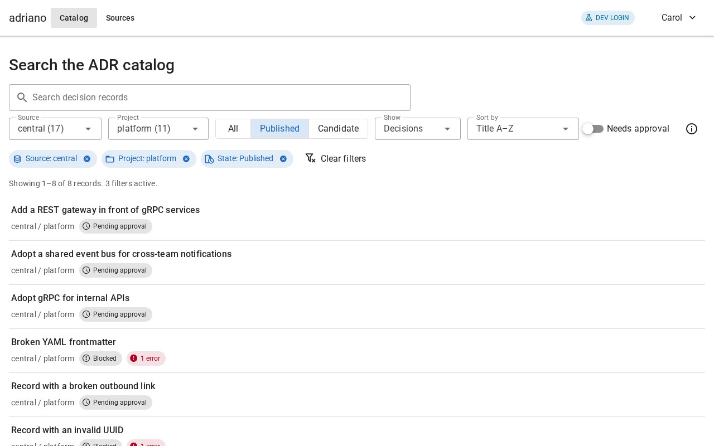Select the Candidate state filter
The image size is (714, 446).
click(338, 129)
